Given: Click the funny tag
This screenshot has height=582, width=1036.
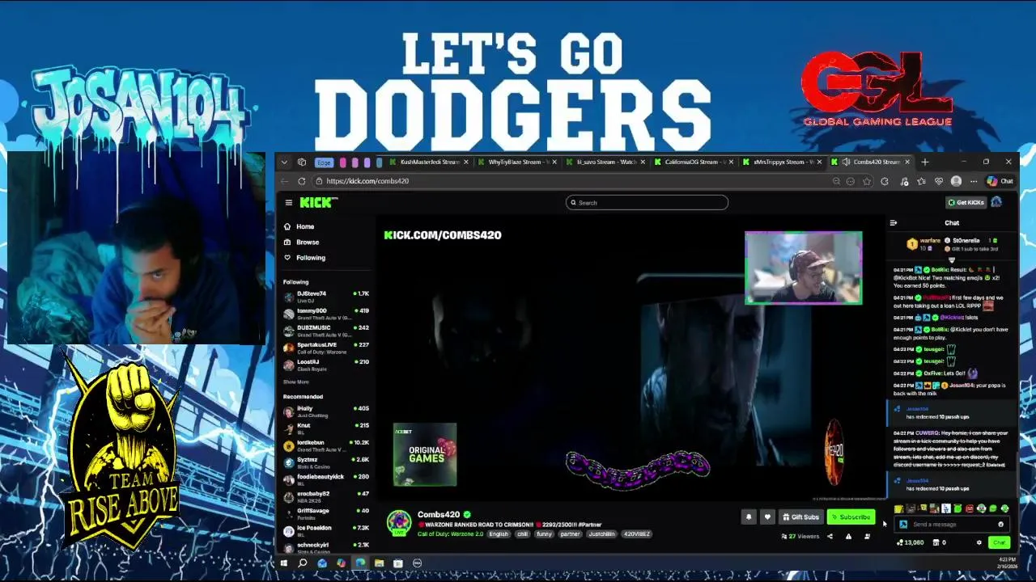Looking at the screenshot, I should pyautogui.click(x=544, y=534).
